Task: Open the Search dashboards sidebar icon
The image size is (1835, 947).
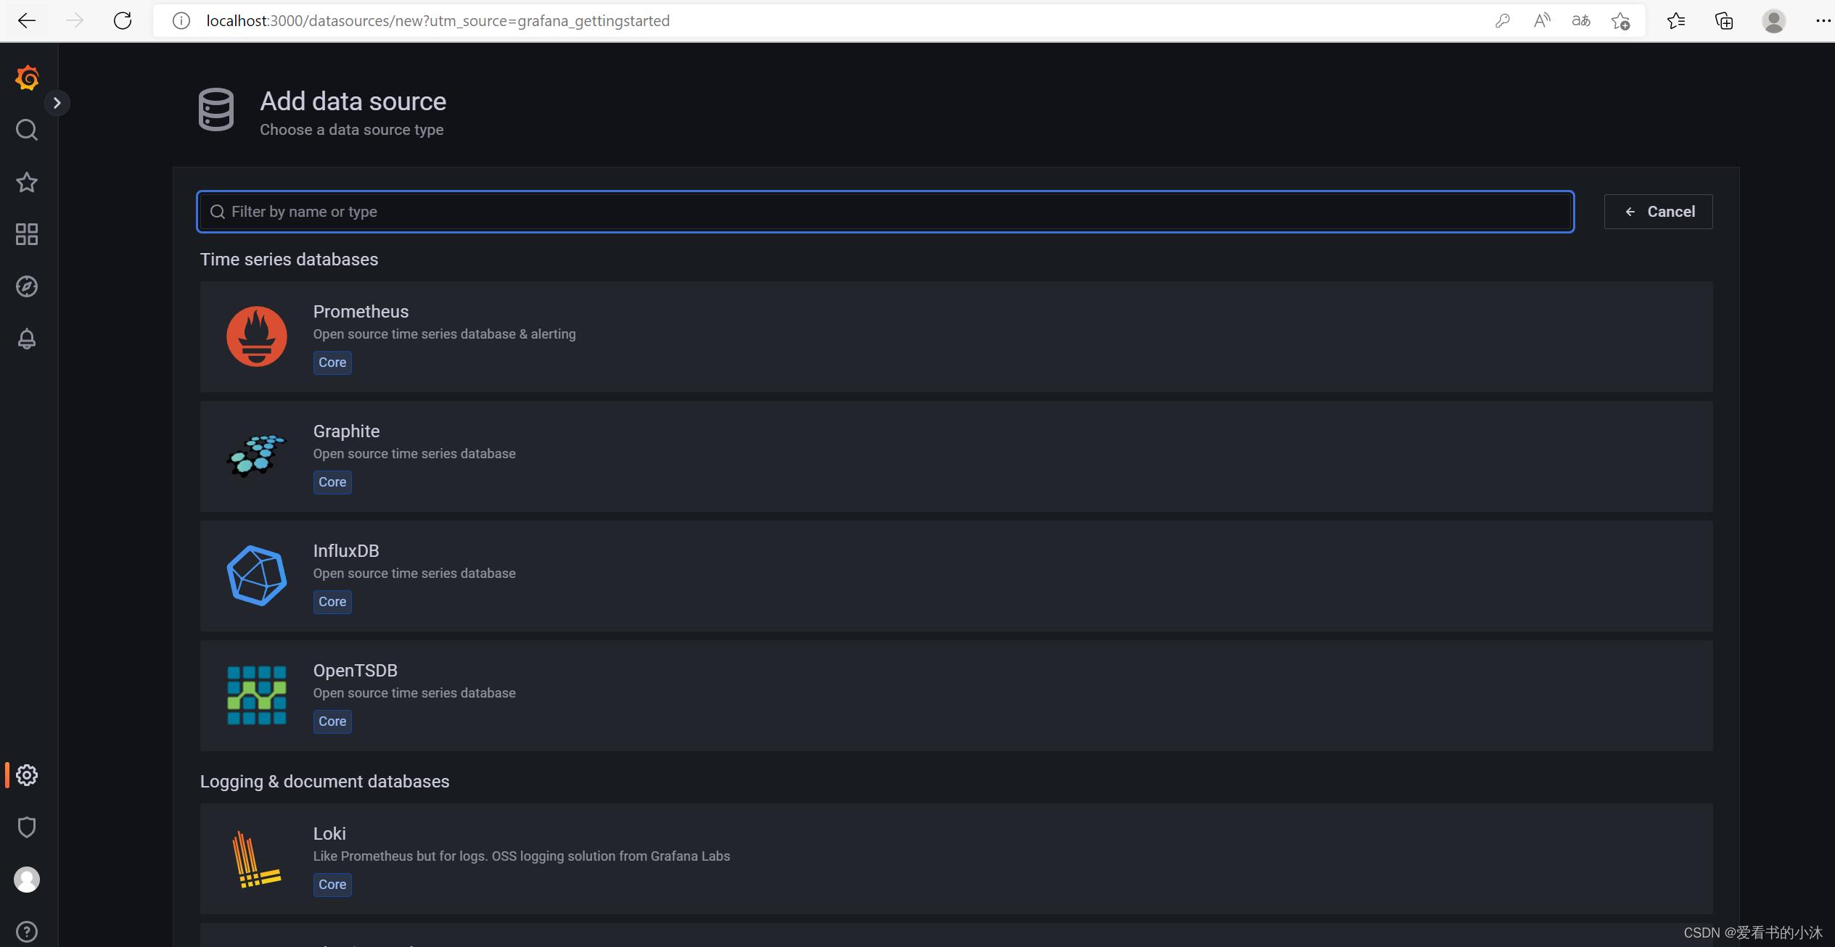Action: coord(27,130)
